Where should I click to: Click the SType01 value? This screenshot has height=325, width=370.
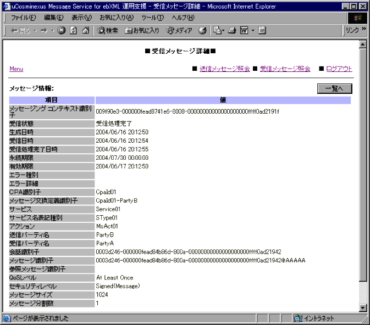(107, 218)
